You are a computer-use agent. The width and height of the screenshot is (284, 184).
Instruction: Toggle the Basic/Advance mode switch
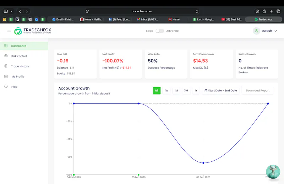(160, 31)
